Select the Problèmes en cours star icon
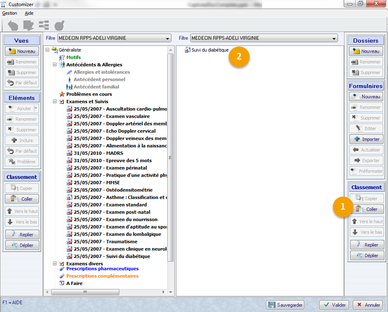Screen dimensions: 388x312 pyautogui.click(x=62, y=94)
